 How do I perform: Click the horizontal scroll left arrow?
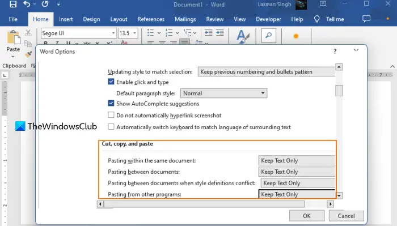(100, 204)
